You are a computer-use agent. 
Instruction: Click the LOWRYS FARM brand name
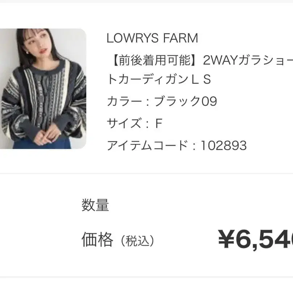[152, 38]
